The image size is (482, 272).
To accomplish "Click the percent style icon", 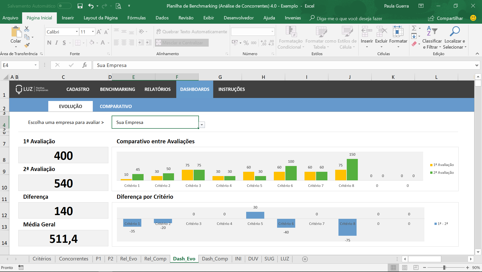I will [246, 43].
